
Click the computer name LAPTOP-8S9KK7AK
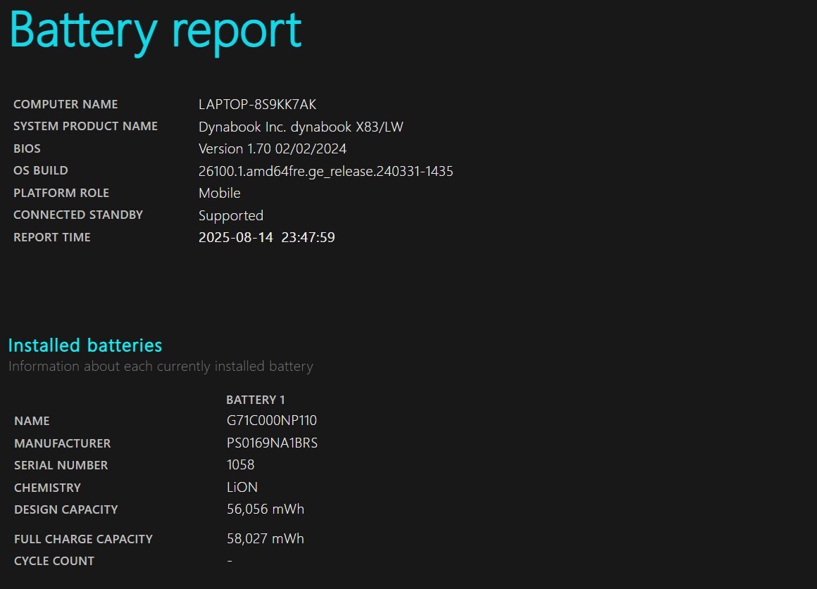(x=257, y=104)
